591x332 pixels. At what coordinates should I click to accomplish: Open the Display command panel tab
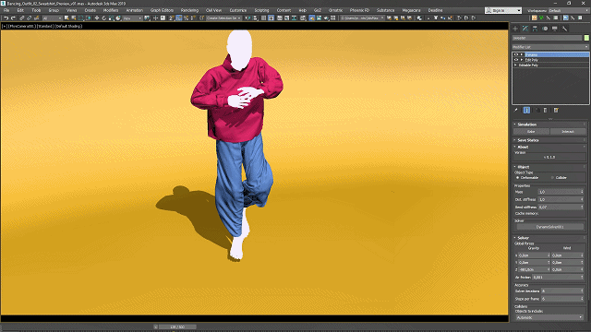point(554,29)
